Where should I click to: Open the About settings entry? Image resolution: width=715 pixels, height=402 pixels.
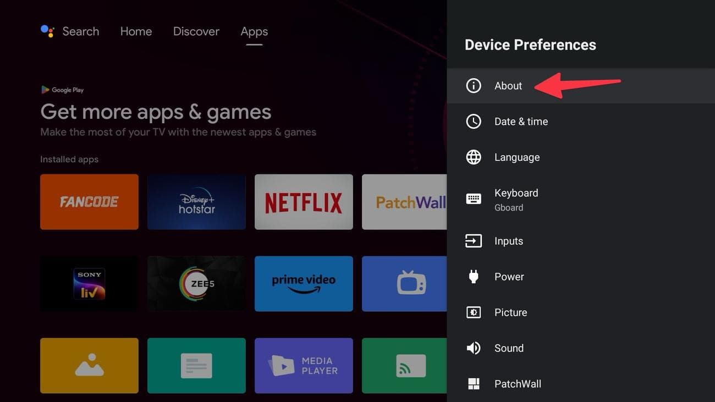pos(508,85)
